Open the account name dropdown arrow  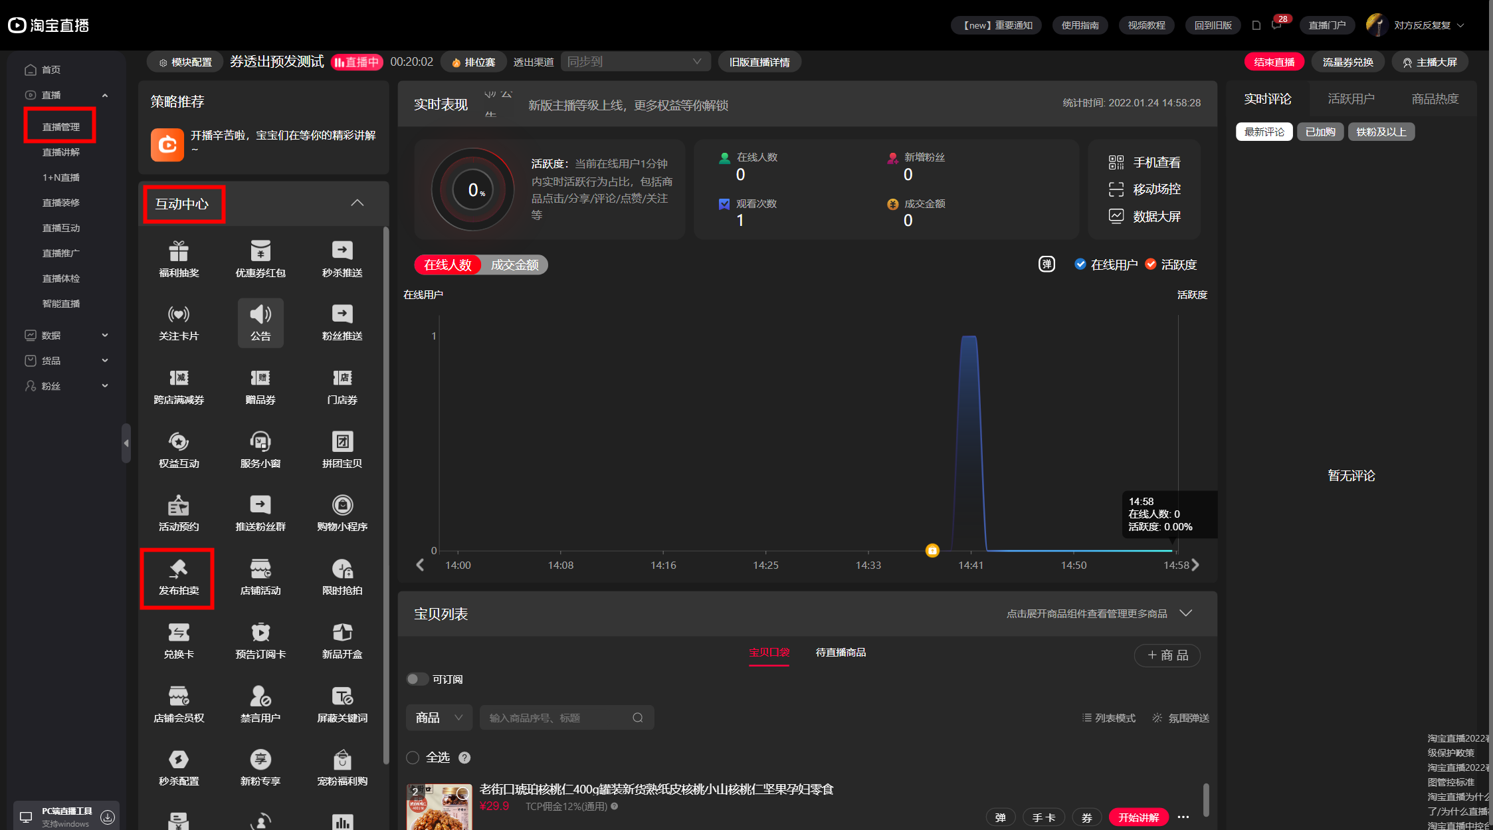(1460, 25)
